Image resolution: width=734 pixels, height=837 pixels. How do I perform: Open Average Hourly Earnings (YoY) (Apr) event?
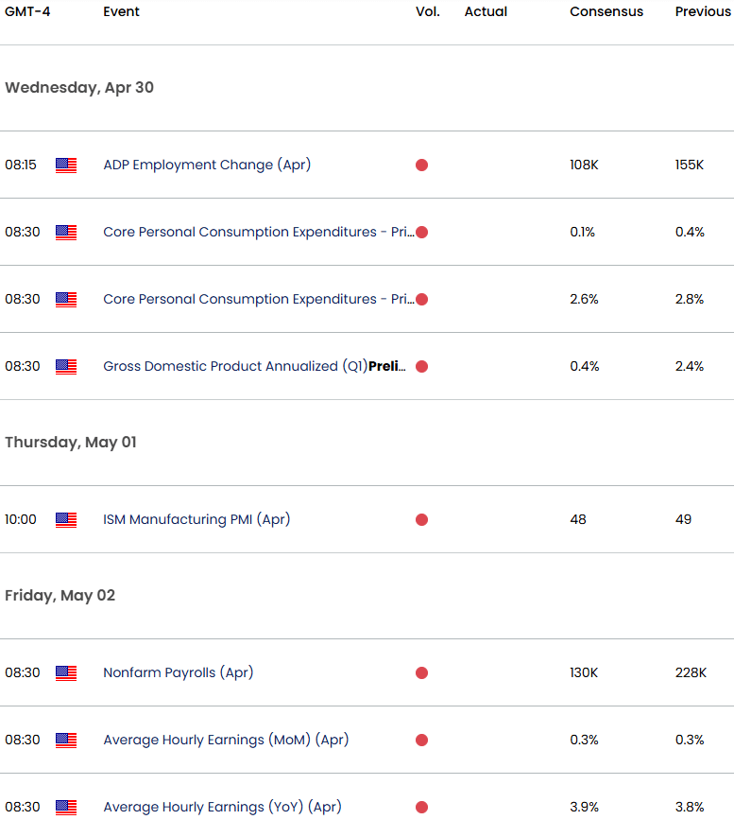(x=222, y=807)
